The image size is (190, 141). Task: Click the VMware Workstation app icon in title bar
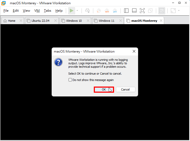(x=3, y=3)
